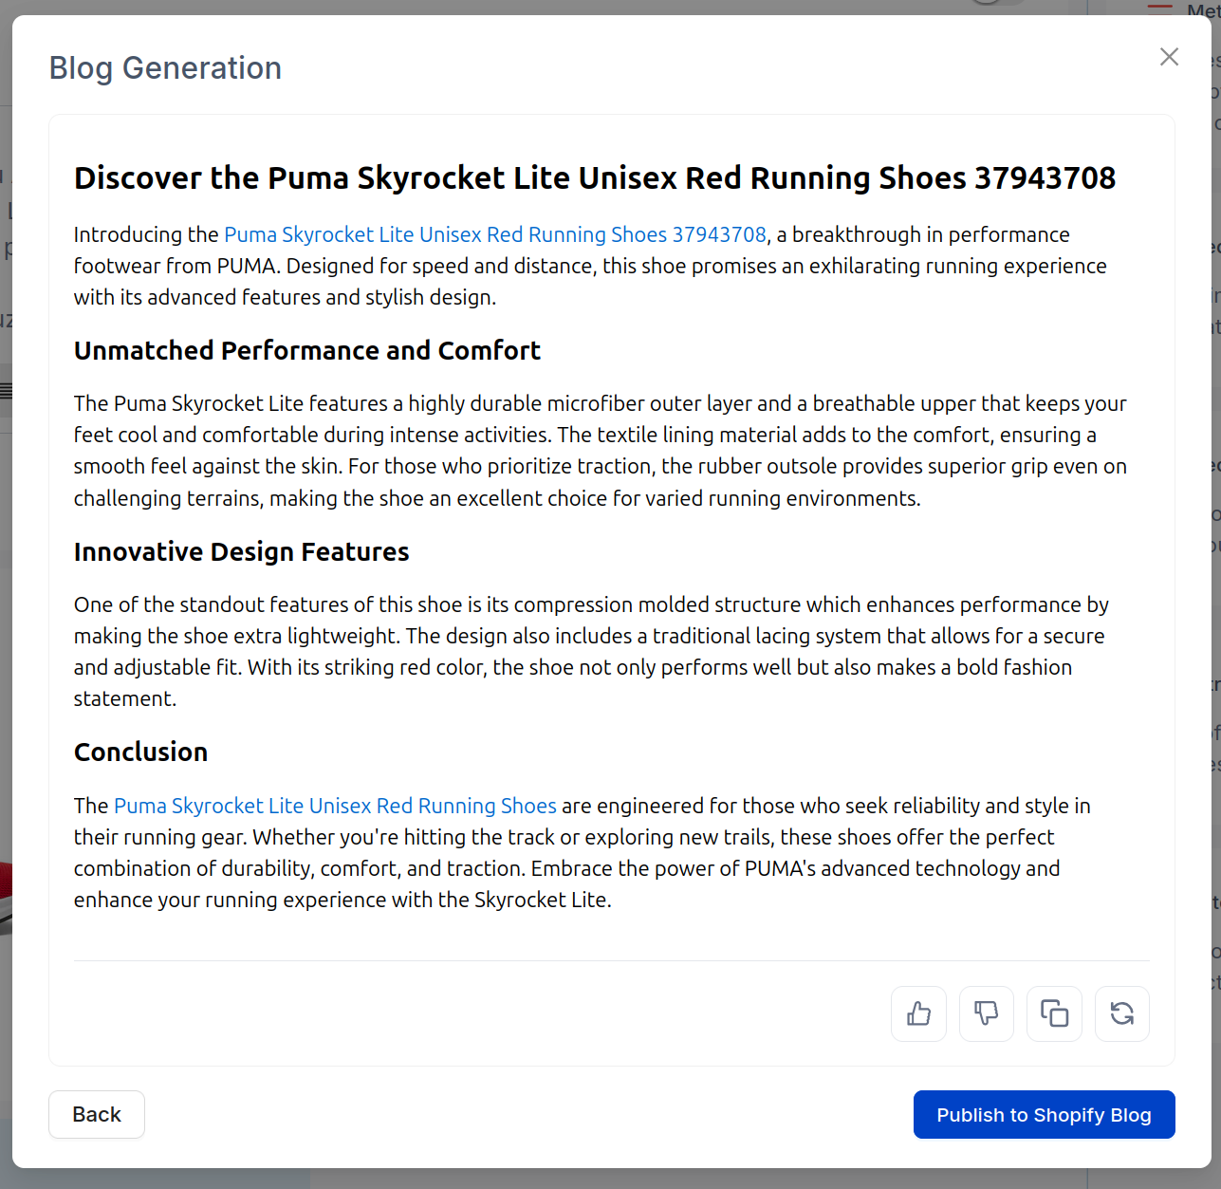Screen dimensions: 1221x1189
Task: Click the 'Unmatched Performance and Comfort' heading
Action: click(x=307, y=350)
